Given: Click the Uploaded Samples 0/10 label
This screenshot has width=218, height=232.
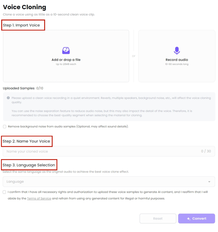Looking at the screenshot, I should [23, 88].
